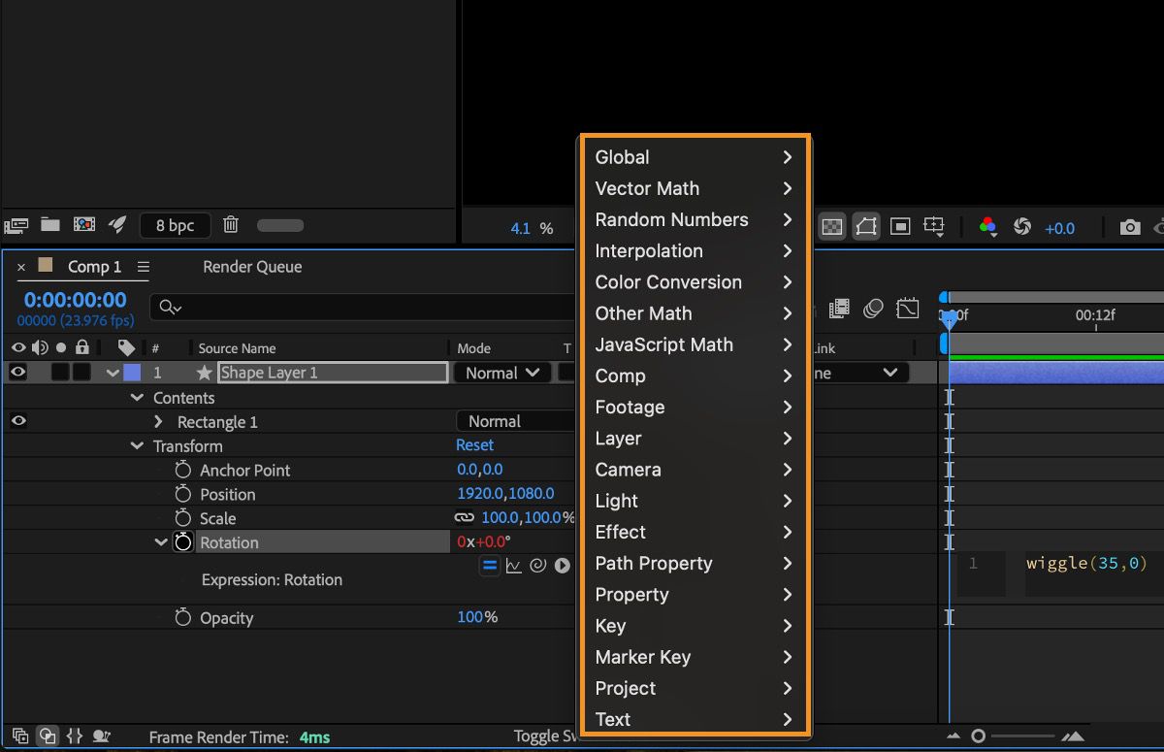This screenshot has height=752, width=1164.
Task: Click the Reset link for Transform
Action: point(474,445)
